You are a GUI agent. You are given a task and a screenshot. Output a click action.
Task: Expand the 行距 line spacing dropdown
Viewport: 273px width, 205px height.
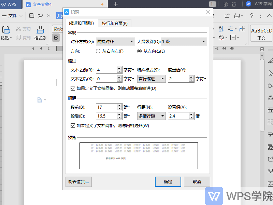152,116
